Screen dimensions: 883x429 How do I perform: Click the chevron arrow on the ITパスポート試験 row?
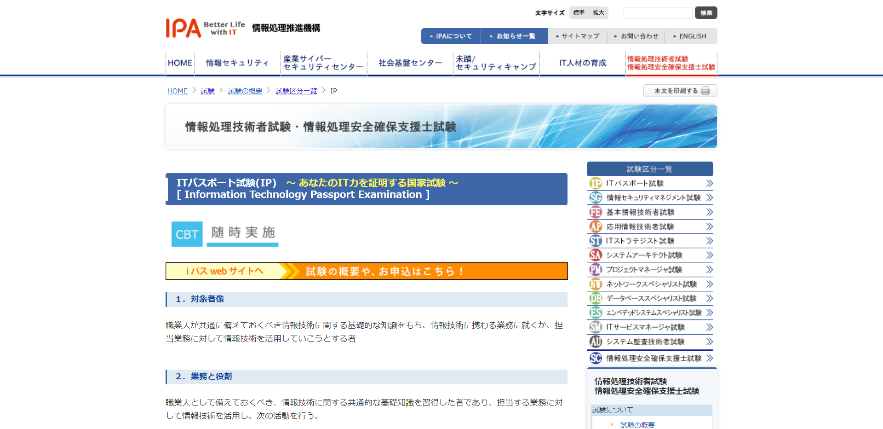coord(710,183)
